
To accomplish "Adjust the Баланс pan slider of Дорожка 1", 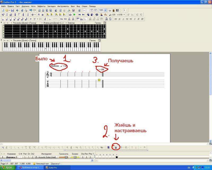I will coord(75,157).
